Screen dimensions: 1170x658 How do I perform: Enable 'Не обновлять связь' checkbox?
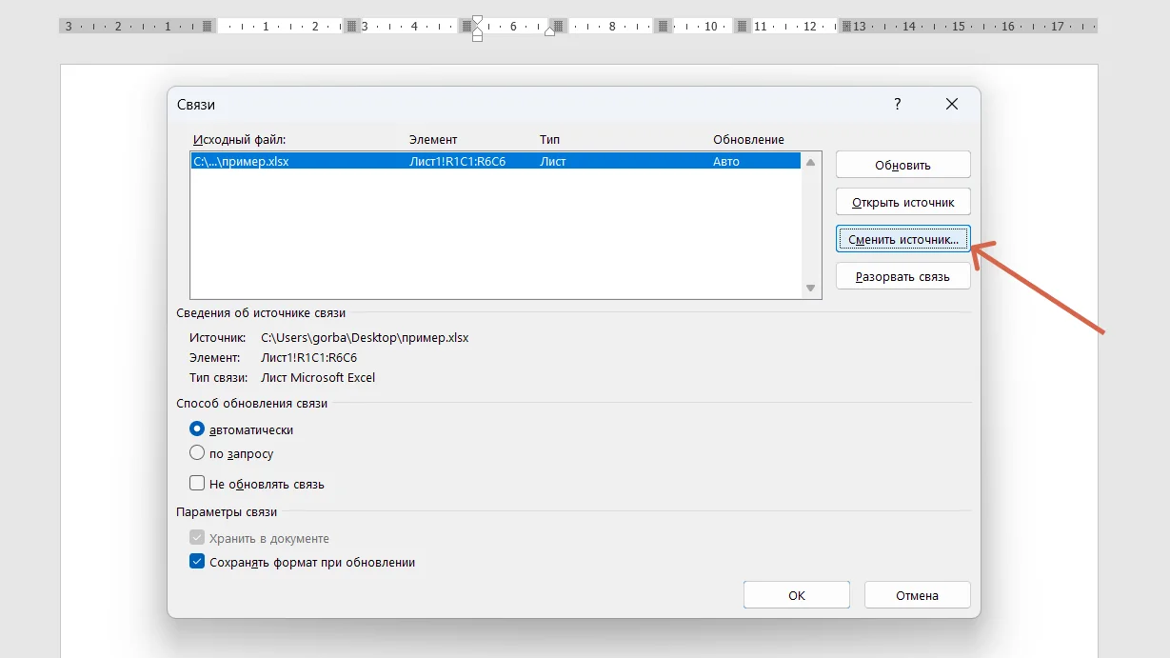pos(198,484)
